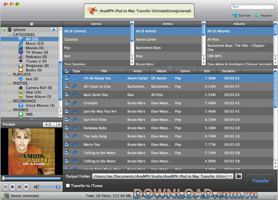Click the Camera Roll icon
278x200 pixels.
click(x=21, y=87)
